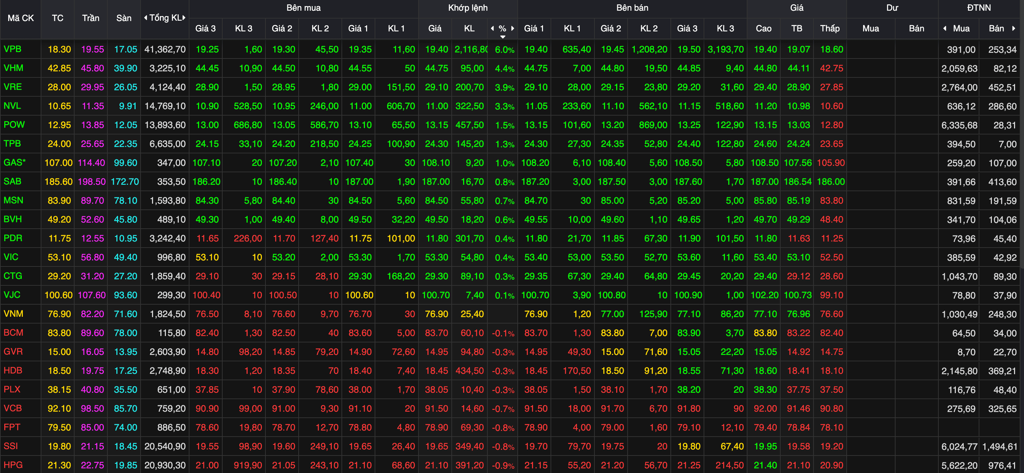Open the VCB stock symbol
The width and height of the screenshot is (1024, 473).
tap(13, 408)
